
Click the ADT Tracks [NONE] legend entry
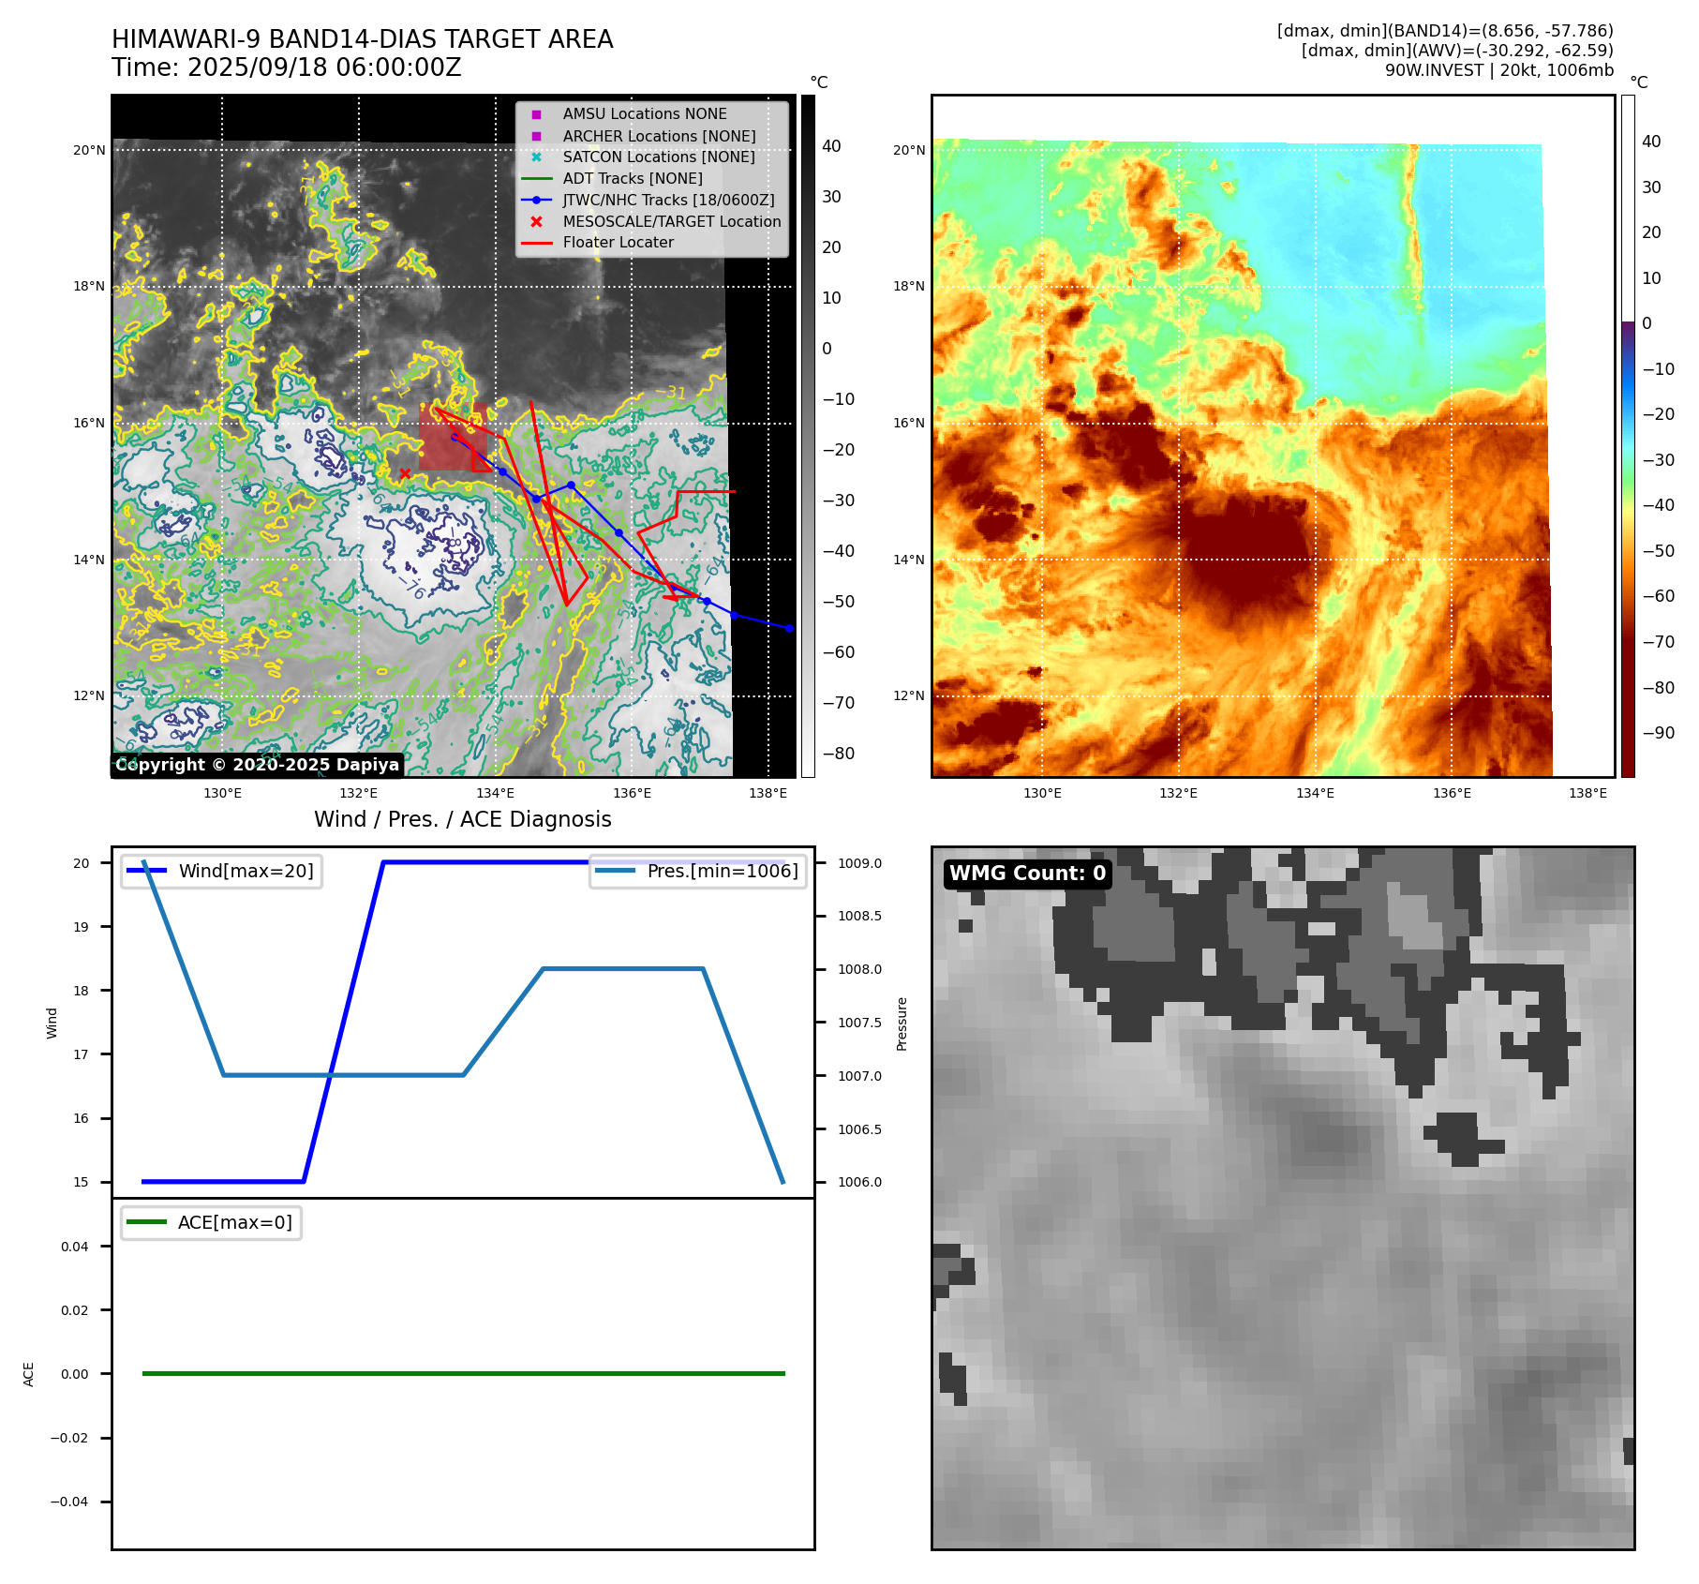click(x=611, y=178)
